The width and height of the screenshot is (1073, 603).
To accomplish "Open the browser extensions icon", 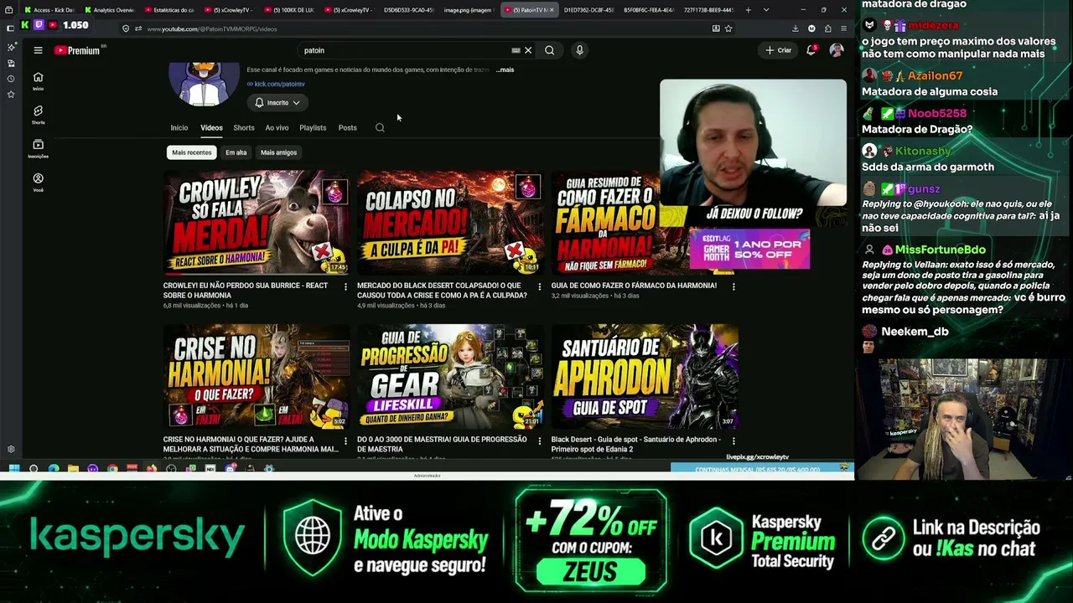I will coord(827,28).
